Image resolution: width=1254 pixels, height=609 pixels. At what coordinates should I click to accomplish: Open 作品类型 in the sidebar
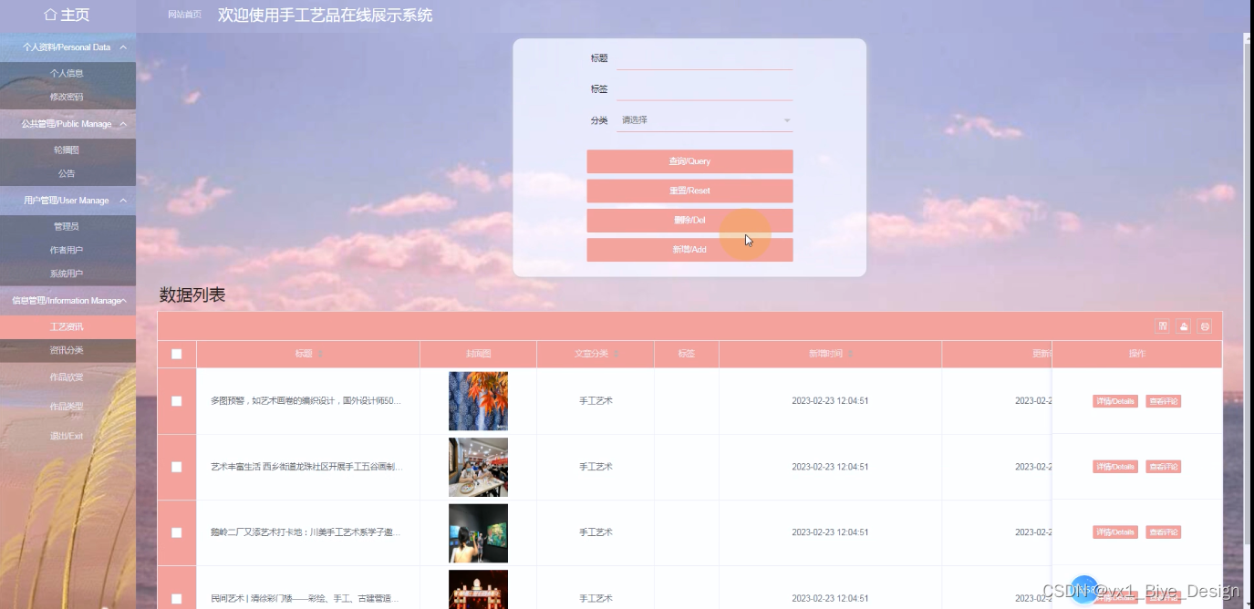pos(67,407)
